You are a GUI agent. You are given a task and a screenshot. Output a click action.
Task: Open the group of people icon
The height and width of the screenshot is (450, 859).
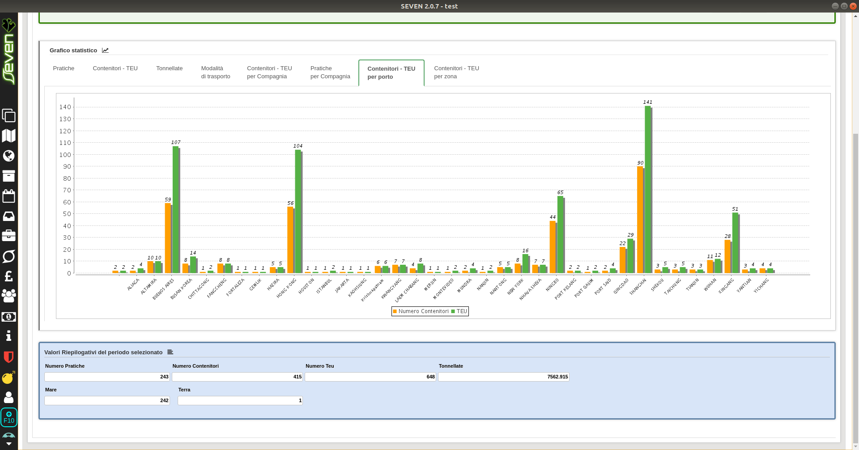[x=9, y=295]
